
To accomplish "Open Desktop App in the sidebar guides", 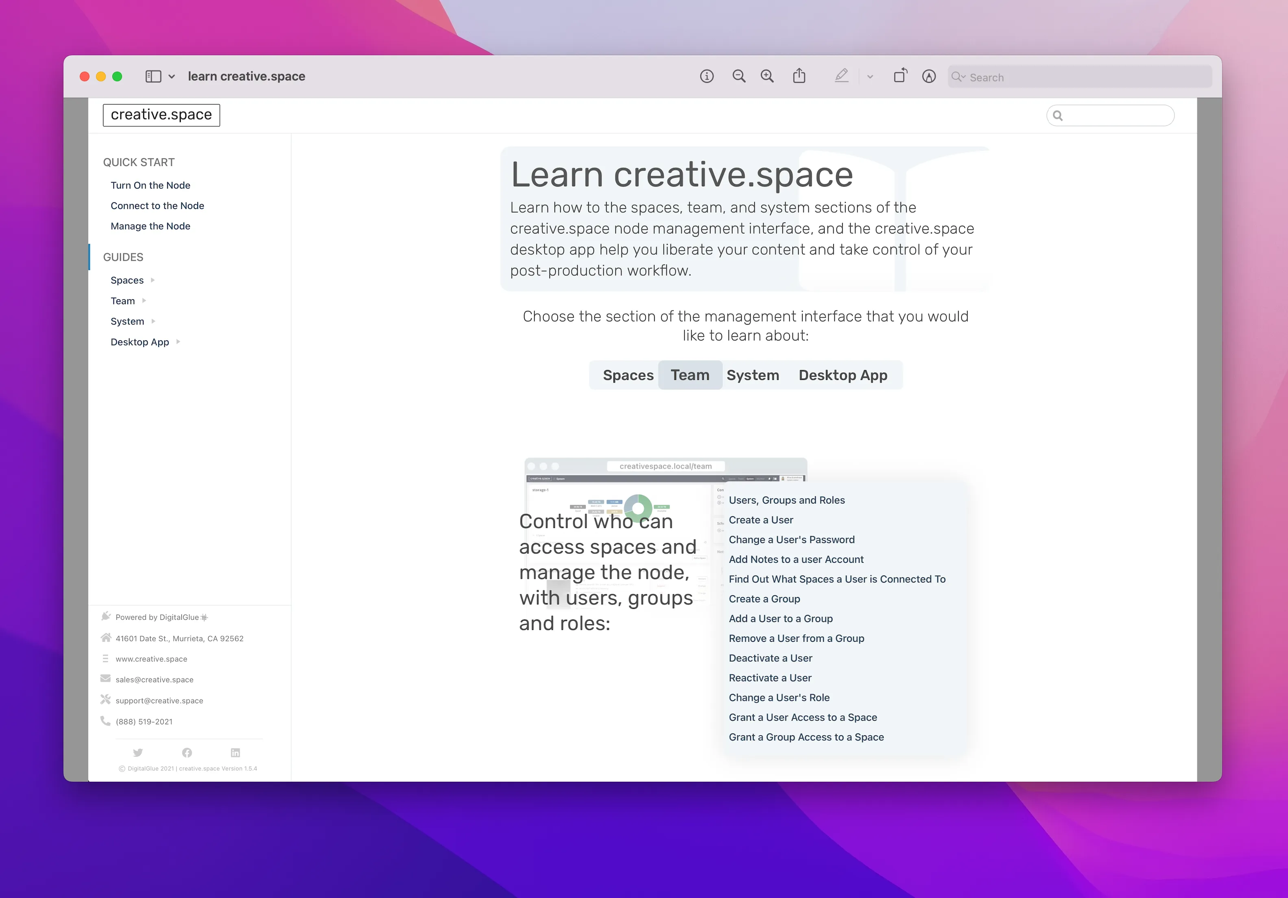I will [x=140, y=342].
